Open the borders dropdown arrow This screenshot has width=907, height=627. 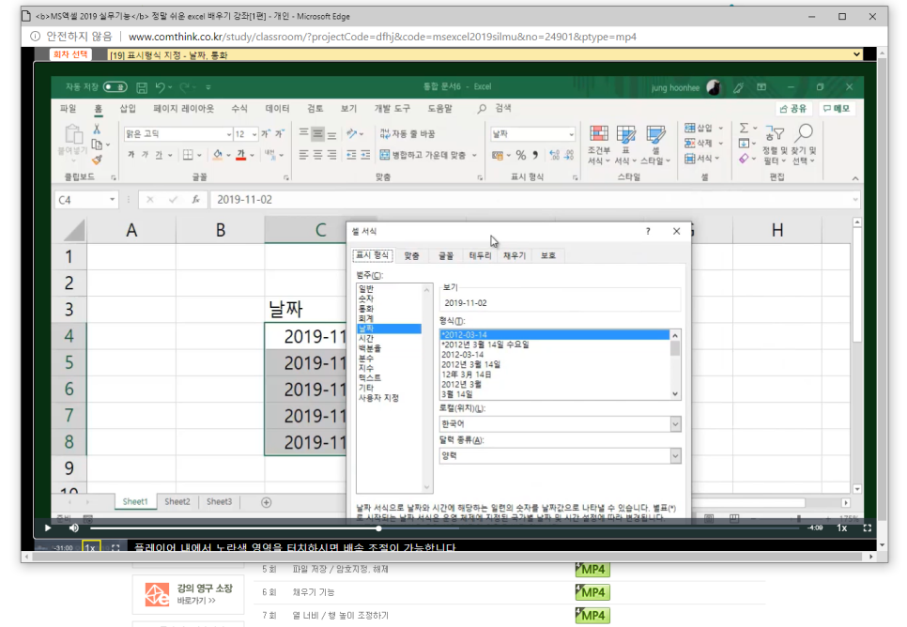coord(199,155)
